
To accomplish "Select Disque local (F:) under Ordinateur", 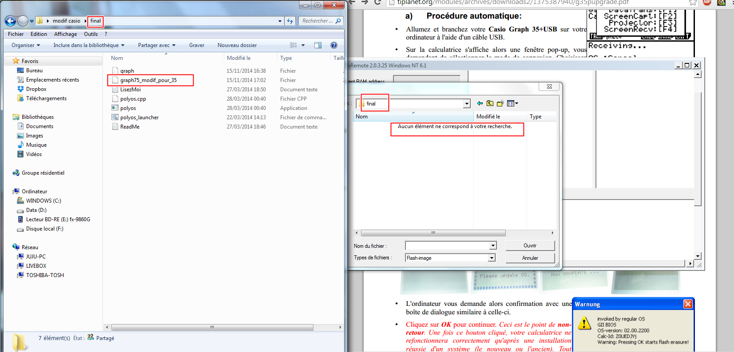I will coord(44,229).
